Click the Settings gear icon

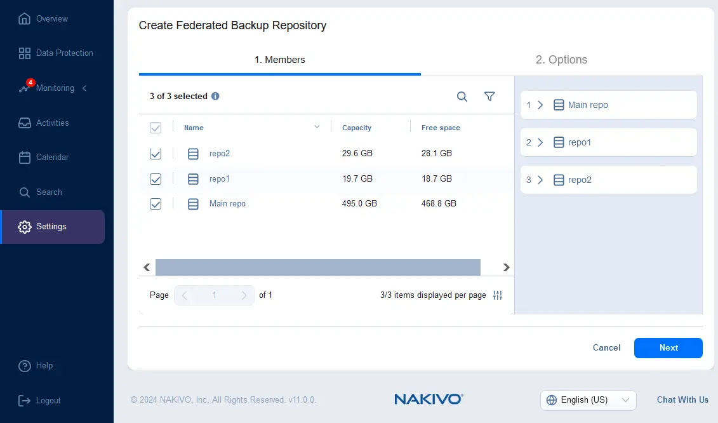pyautogui.click(x=24, y=227)
